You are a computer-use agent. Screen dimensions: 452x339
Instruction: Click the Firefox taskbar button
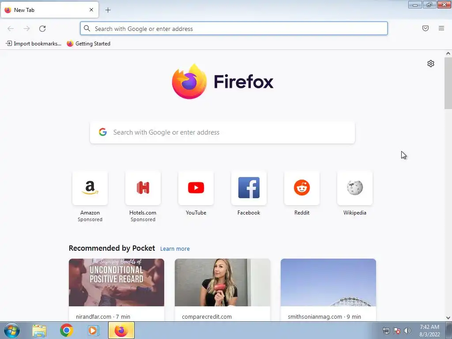coord(121,330)
